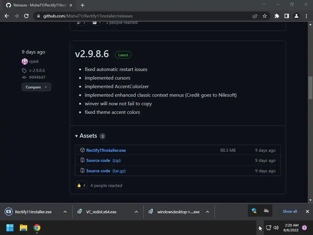Image resolution: width=313 pixels, height=235 pixels.
Task: Go forward in browser history
Action: [x=17, y=16]
